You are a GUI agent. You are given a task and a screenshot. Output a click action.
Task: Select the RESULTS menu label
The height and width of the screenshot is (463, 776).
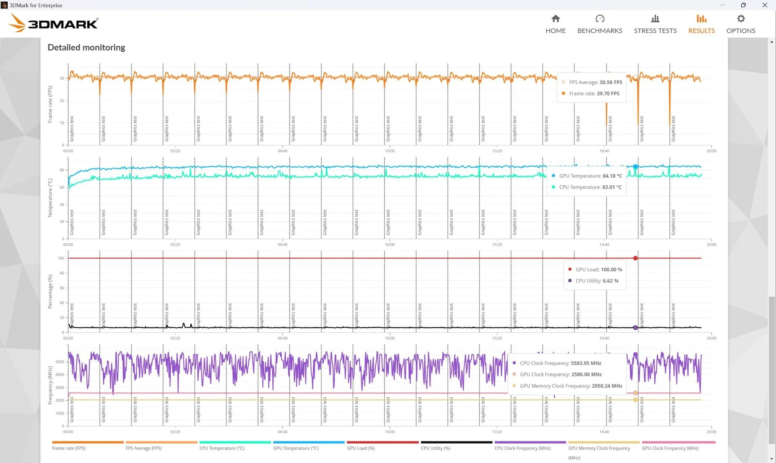pyautogui.click(x=701, y=31)
